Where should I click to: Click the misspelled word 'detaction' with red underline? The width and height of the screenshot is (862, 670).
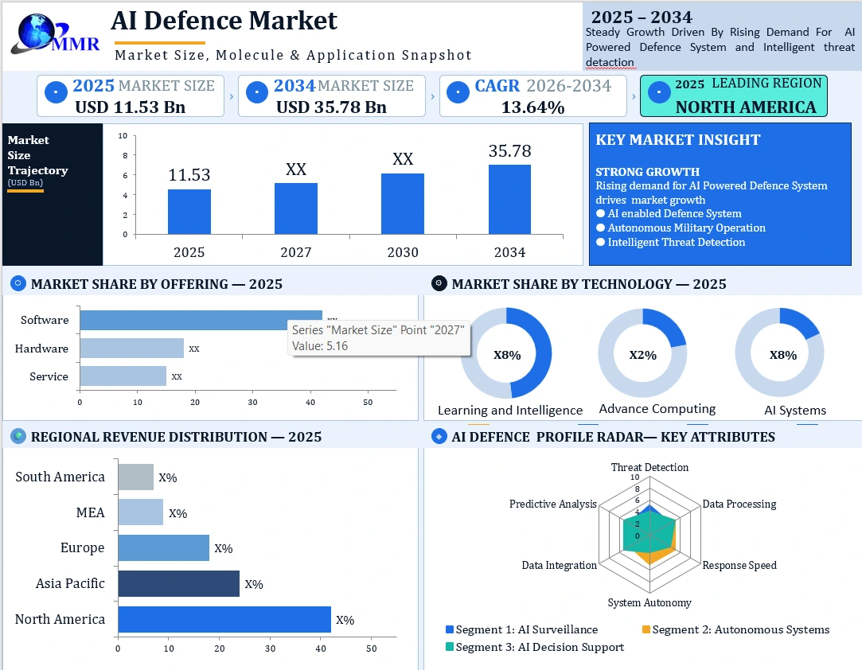[x=610, y=62]
